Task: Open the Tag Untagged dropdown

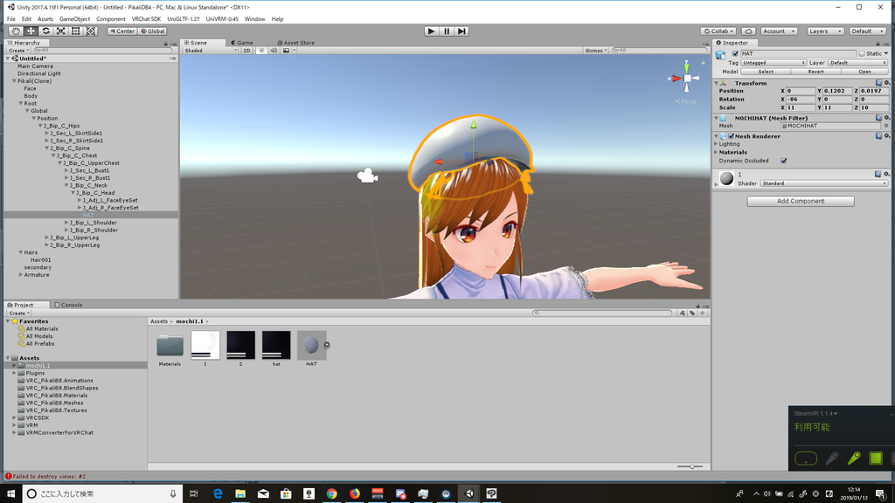Action: click(x=774, y=63)
